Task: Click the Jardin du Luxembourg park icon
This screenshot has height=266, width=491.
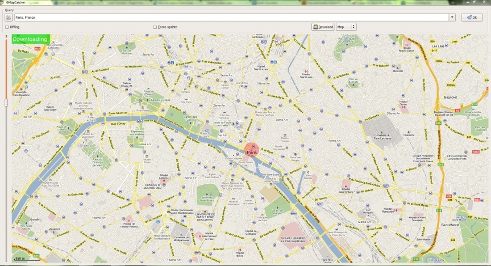Action: tap(207, 193)
